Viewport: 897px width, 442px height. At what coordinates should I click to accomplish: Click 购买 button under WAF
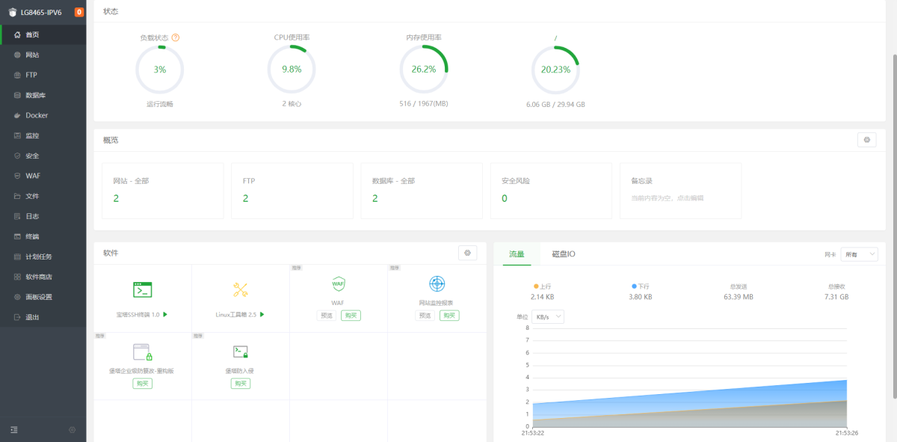(351, 316)
